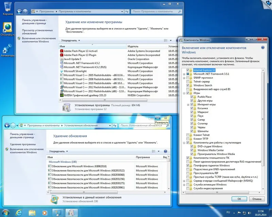
Task: Expand the Microsoft .NET Framework 3.5.1 node
Action: pos(184,74)
